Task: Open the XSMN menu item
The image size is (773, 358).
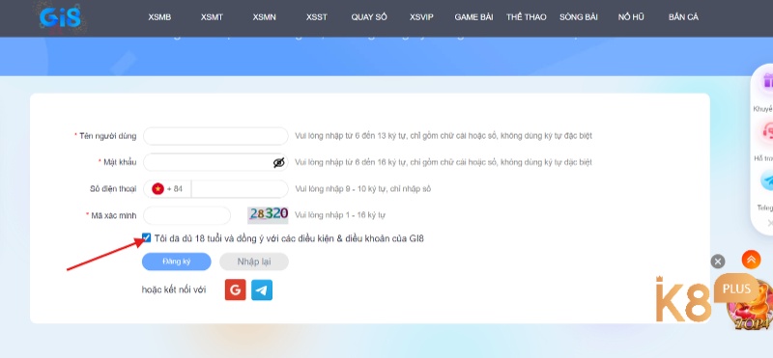Action: [x=264, y=17]
